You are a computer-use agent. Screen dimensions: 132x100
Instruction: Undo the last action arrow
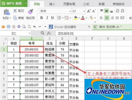click(34, 27)
